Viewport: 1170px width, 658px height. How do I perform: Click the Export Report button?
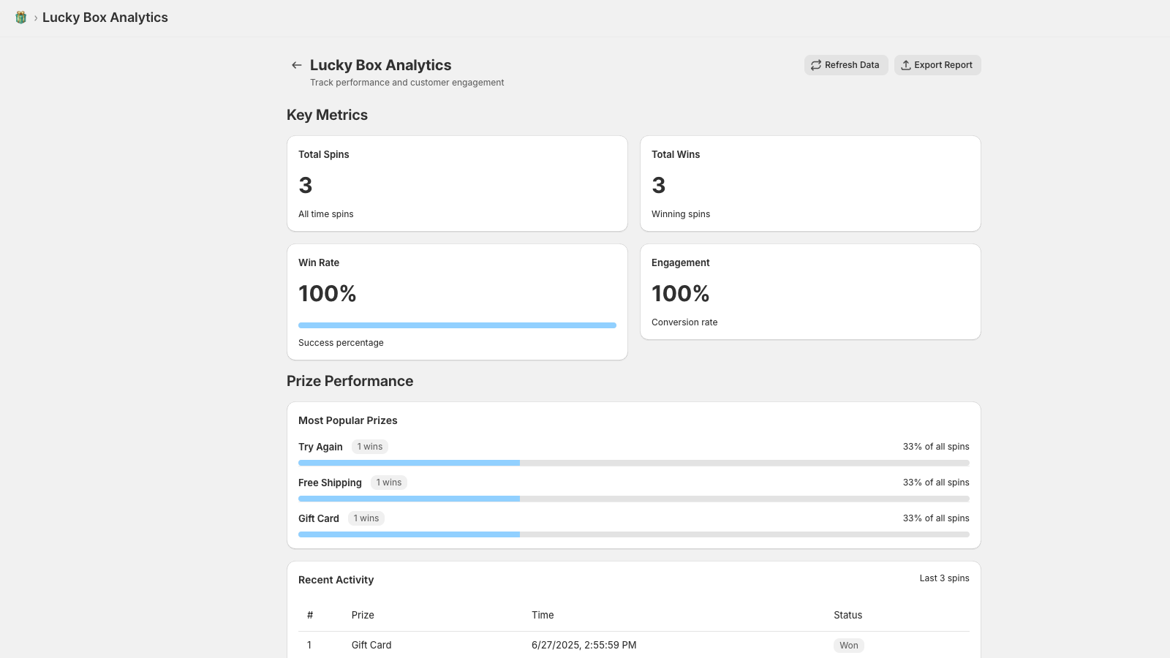[x=937, y=65]
